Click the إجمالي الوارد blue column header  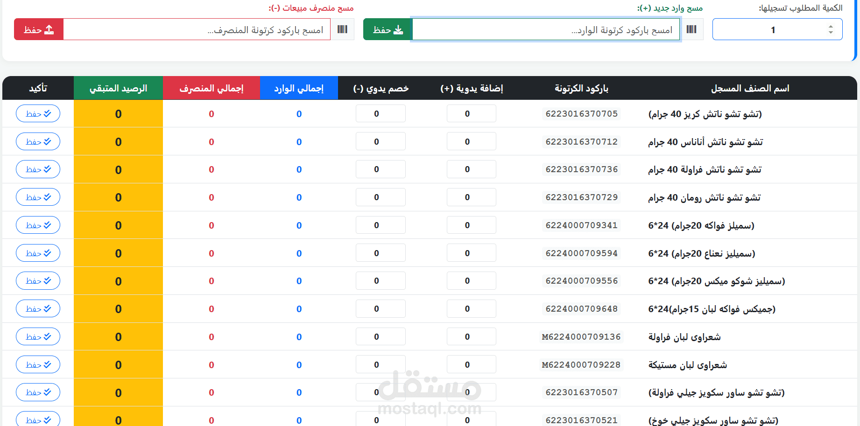pyautogui.click(x=299, y=88)
